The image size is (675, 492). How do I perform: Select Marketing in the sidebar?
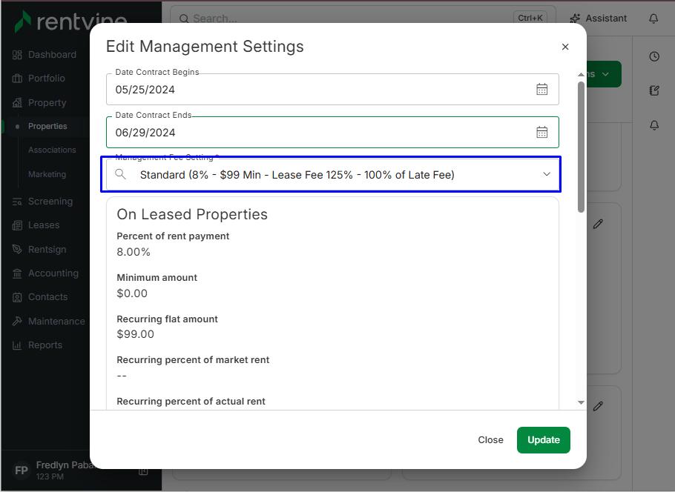47,174
